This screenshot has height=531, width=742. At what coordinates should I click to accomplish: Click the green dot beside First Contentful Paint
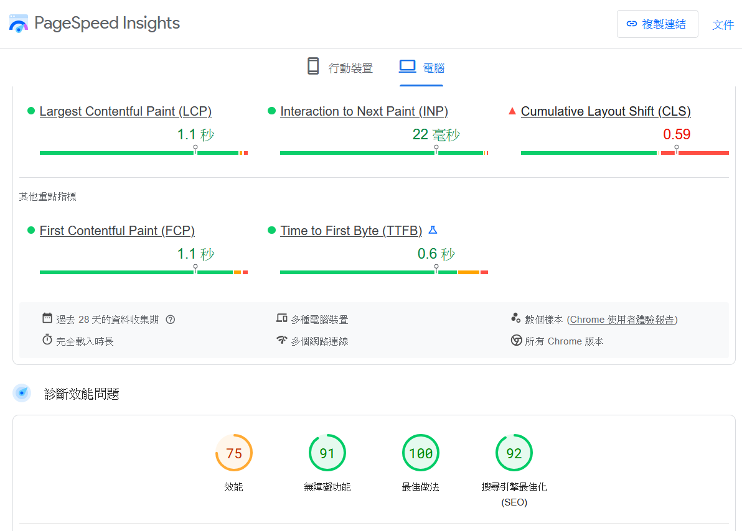(x=31, y=230)
